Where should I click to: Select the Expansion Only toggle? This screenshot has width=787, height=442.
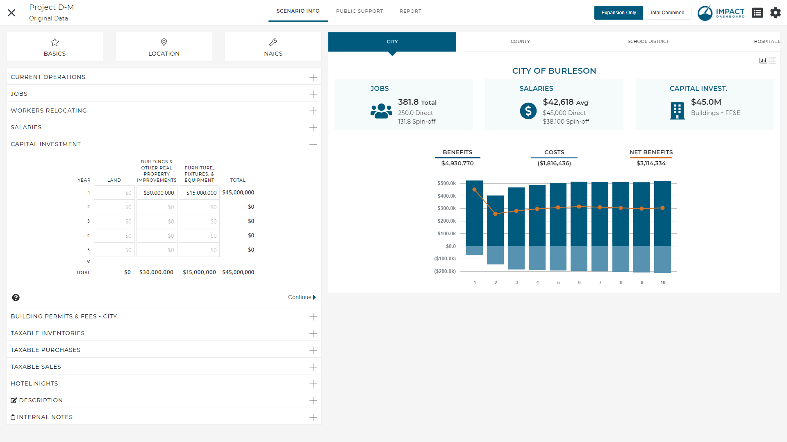coord(618,13)
